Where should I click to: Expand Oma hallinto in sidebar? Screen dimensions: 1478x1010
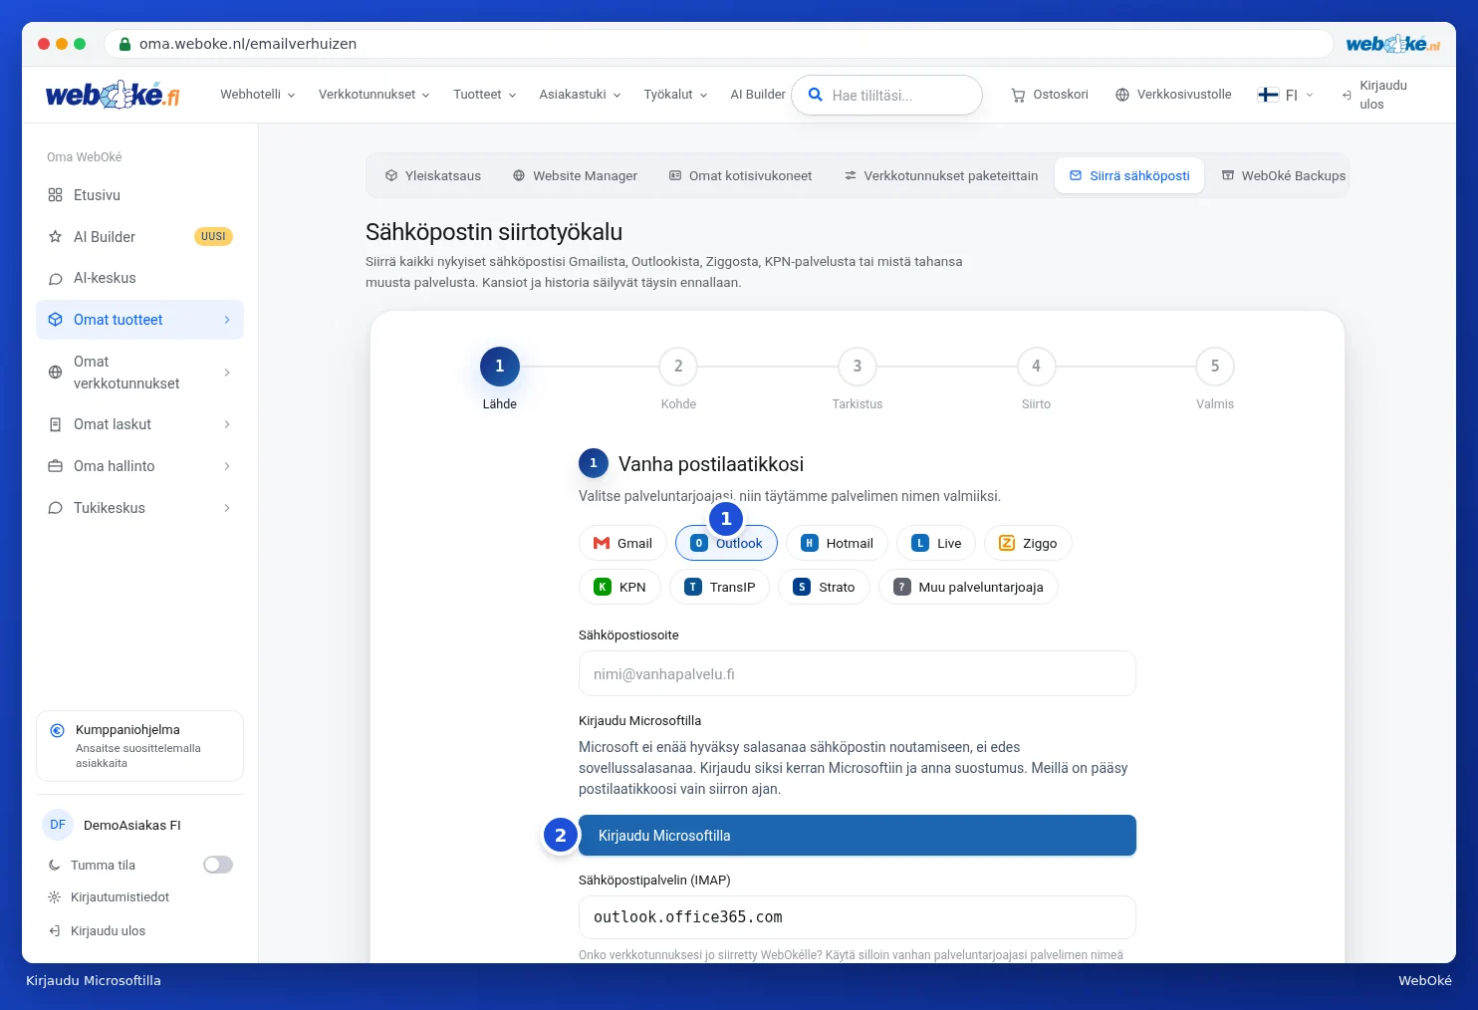pyautogui.click(x=139, y=466)
